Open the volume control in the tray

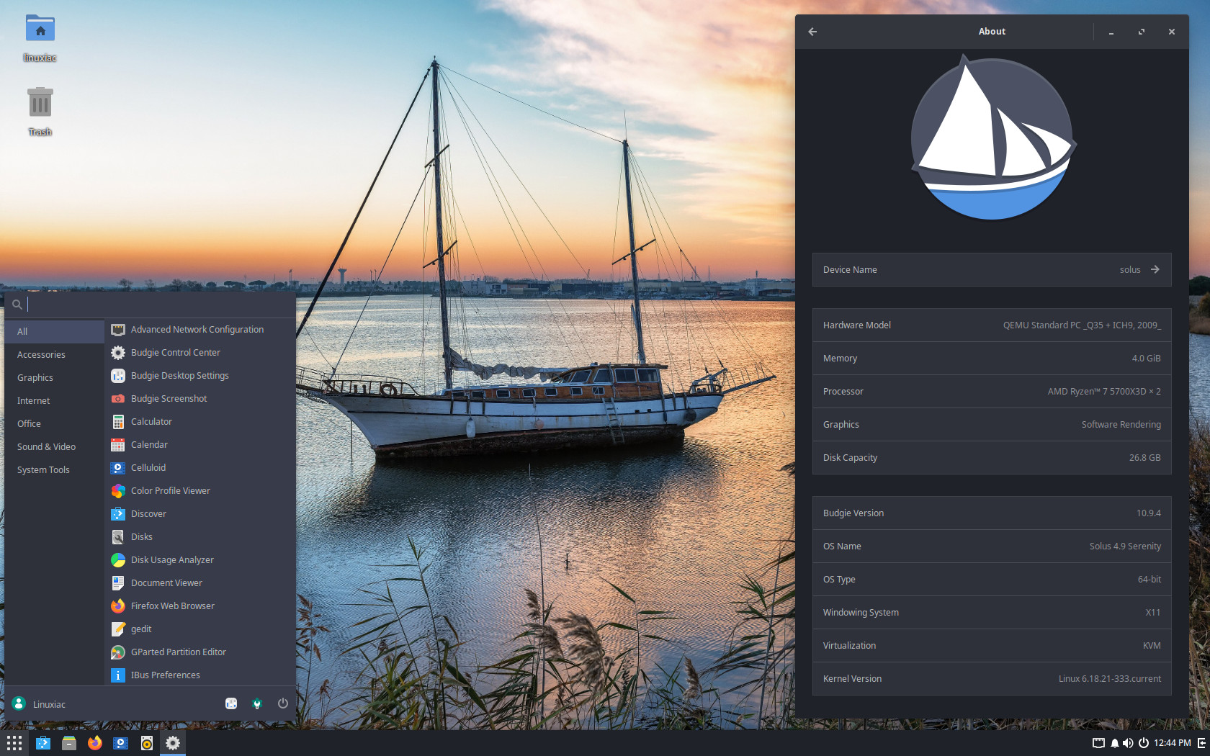coord(1128,743)
